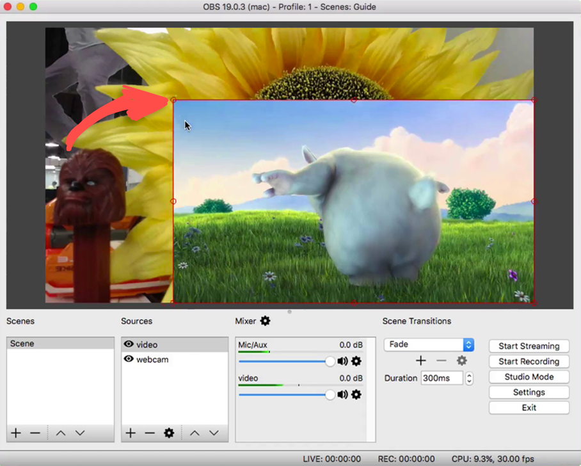Mute the Mic/Aux speaker icon
This screenshot has height=466, width=581.
(x=343, y=361)
